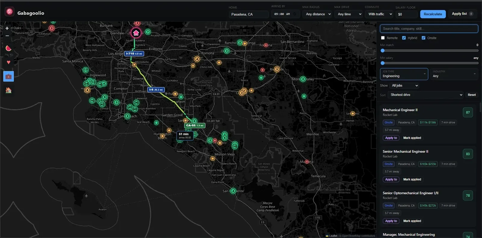
Task: Click Apply to for Mechanical Engineer II
Action: (x=391, y=138)
